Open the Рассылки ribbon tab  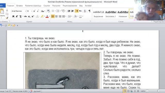click(56, 6)
